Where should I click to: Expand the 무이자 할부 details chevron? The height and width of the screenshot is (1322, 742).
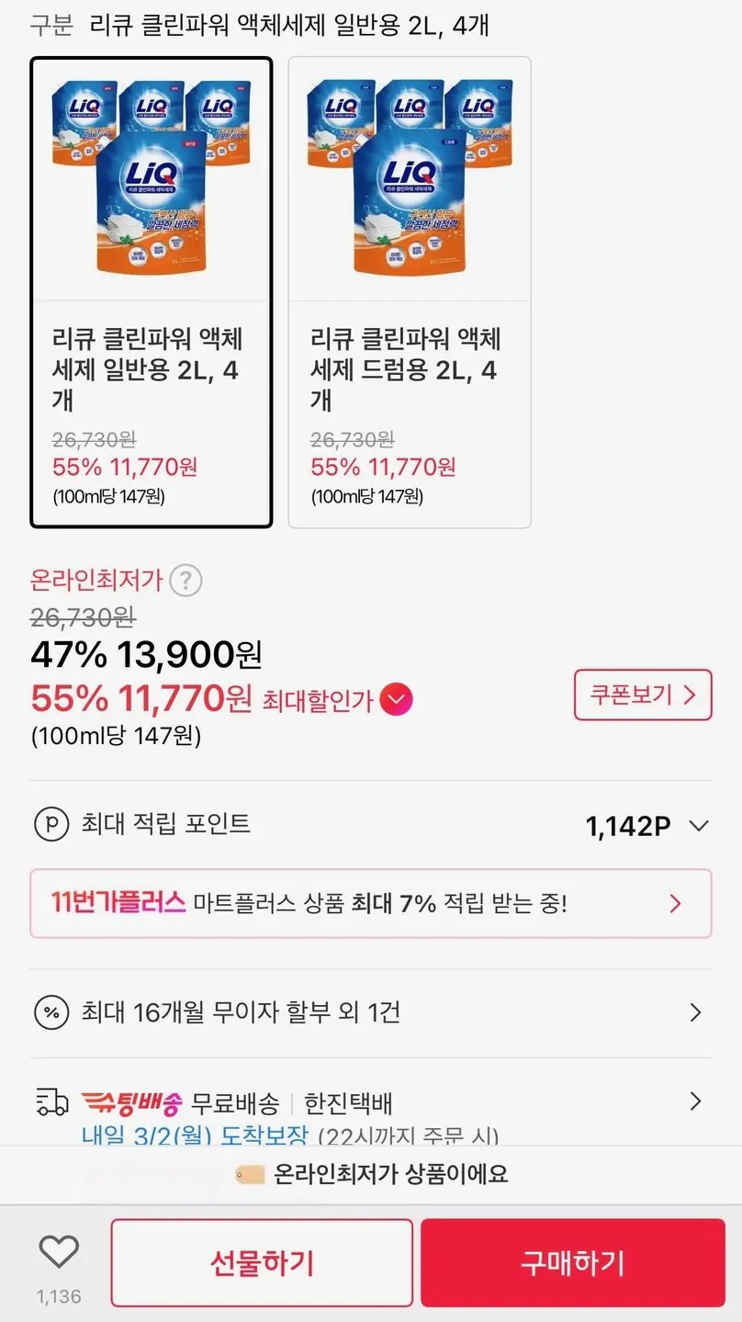[695, 1012]
